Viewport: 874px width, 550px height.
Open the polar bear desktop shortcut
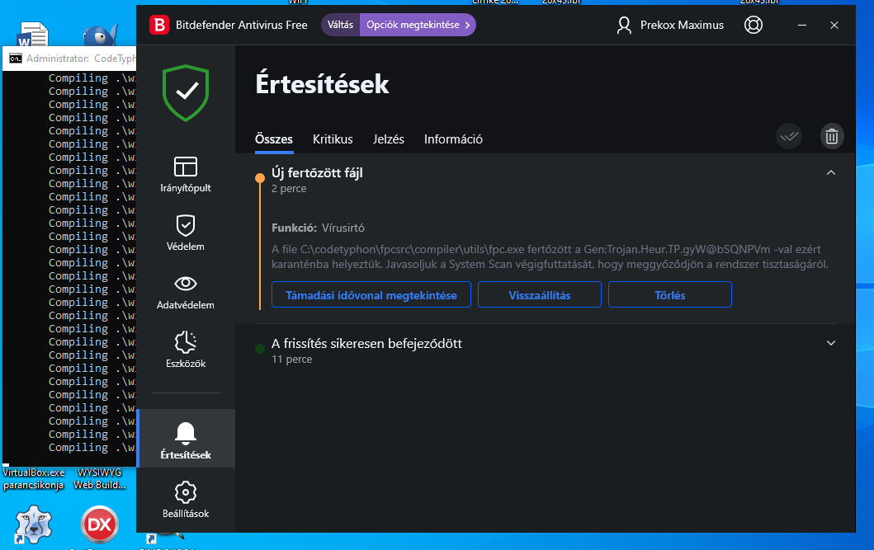(x=34, y=524)
